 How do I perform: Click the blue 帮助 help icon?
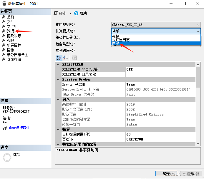click(x=76, y=13)
